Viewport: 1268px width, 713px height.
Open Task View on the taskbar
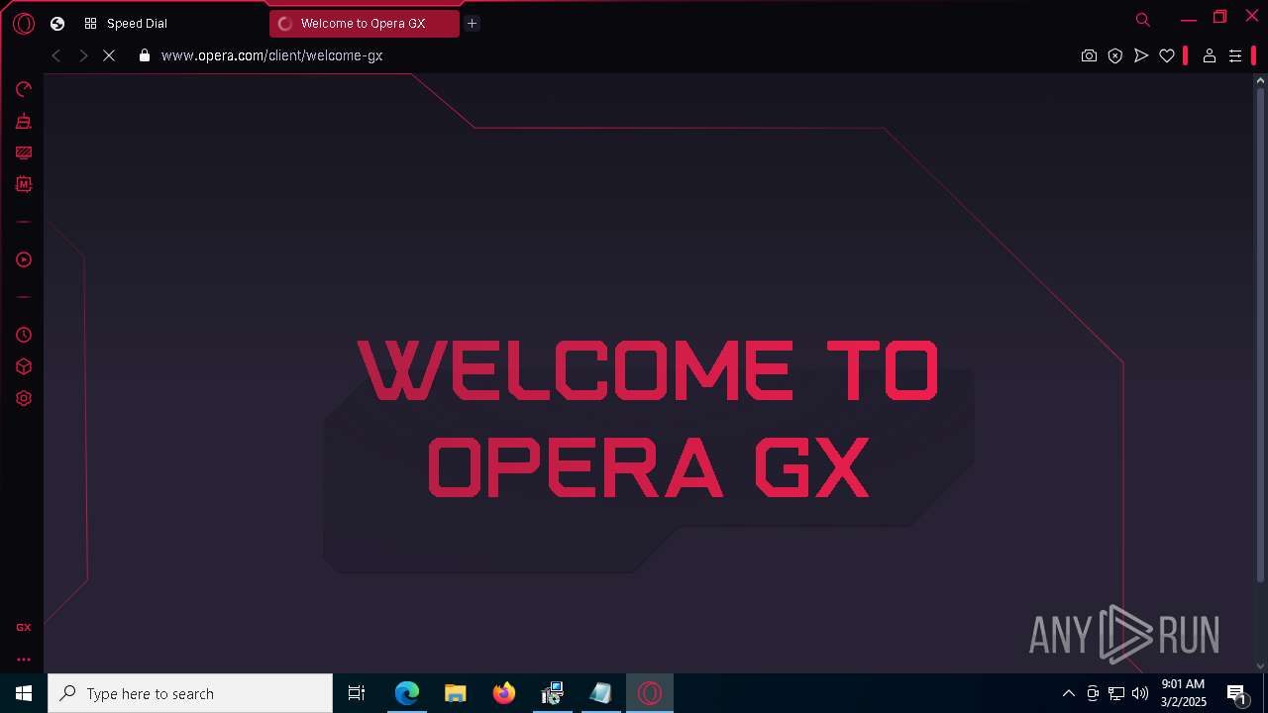tap(357, 693)
